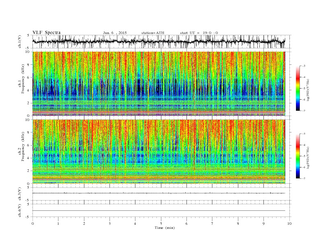Click the "-3" tick on ch.1 colorbar
The width and height of the screenshot is (326, 251).
303,66
